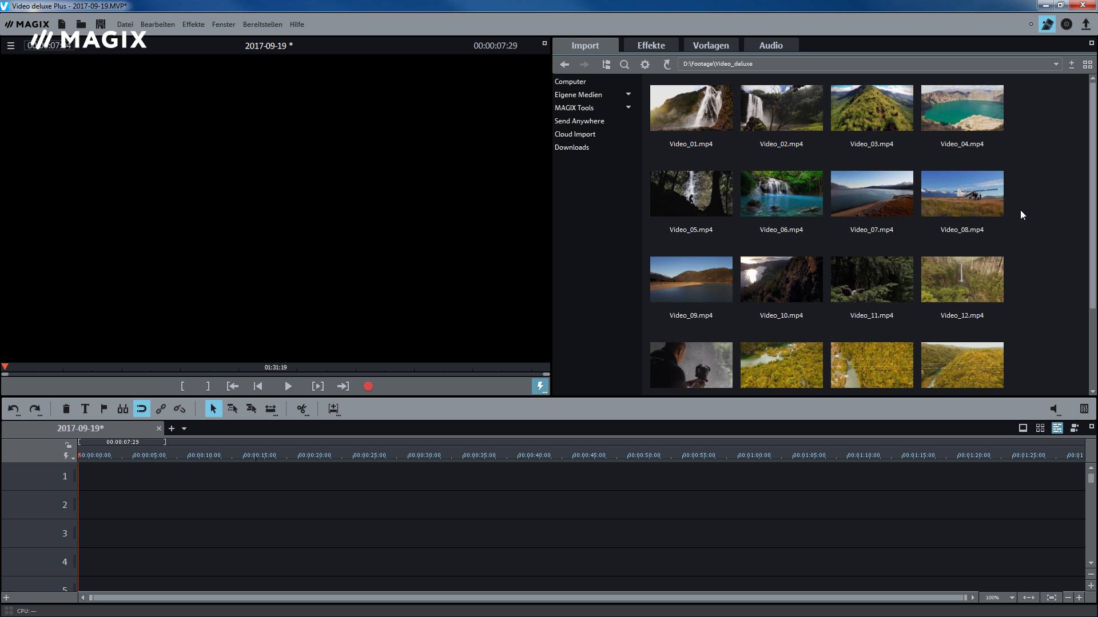The height and width of the screenshot is (617, 1098).
Task: Switch to the Import tab
Action: (x=585, y=45)
